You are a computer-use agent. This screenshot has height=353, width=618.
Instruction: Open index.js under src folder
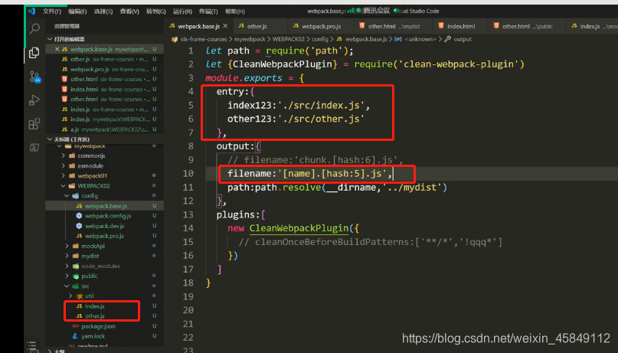click(95, 306)
